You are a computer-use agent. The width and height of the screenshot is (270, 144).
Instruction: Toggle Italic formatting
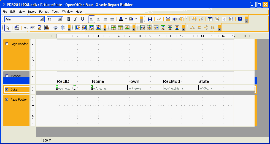tap(75, 19)
